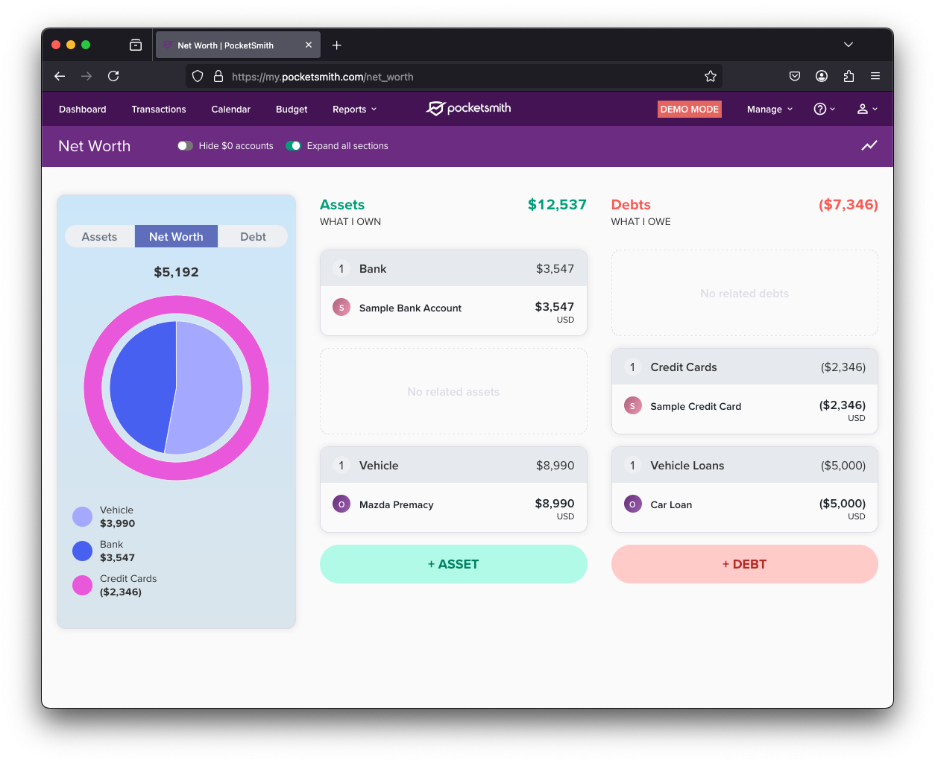The height and width of the screenshot is (763, 935).
Task: Go to the Transactions page
Action: tap(159, 110)
